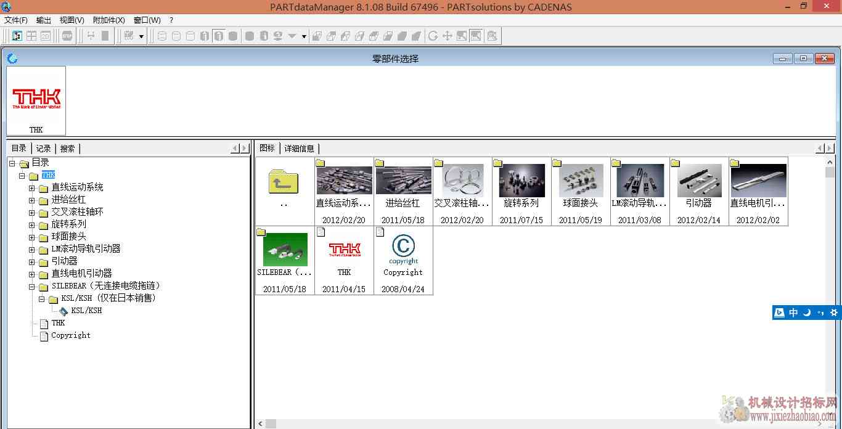Open the 旋转系列 folder thumbnail

521,191
